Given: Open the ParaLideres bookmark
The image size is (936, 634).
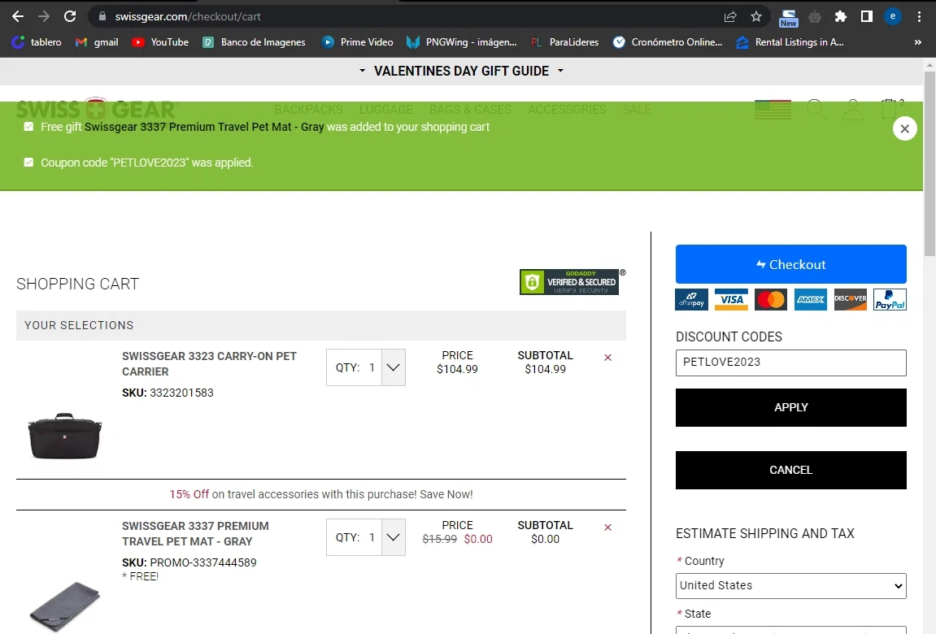Looking at the screenshot, I should click(x=564, y=42).
